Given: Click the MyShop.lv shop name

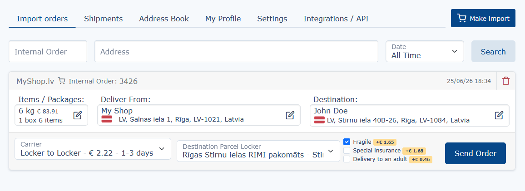Looking at the screenshot, I should click(35, 81).
